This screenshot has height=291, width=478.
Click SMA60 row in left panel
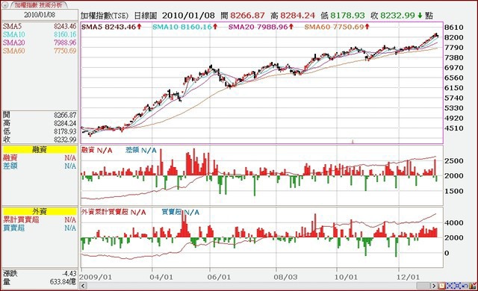tap(40, 51)
